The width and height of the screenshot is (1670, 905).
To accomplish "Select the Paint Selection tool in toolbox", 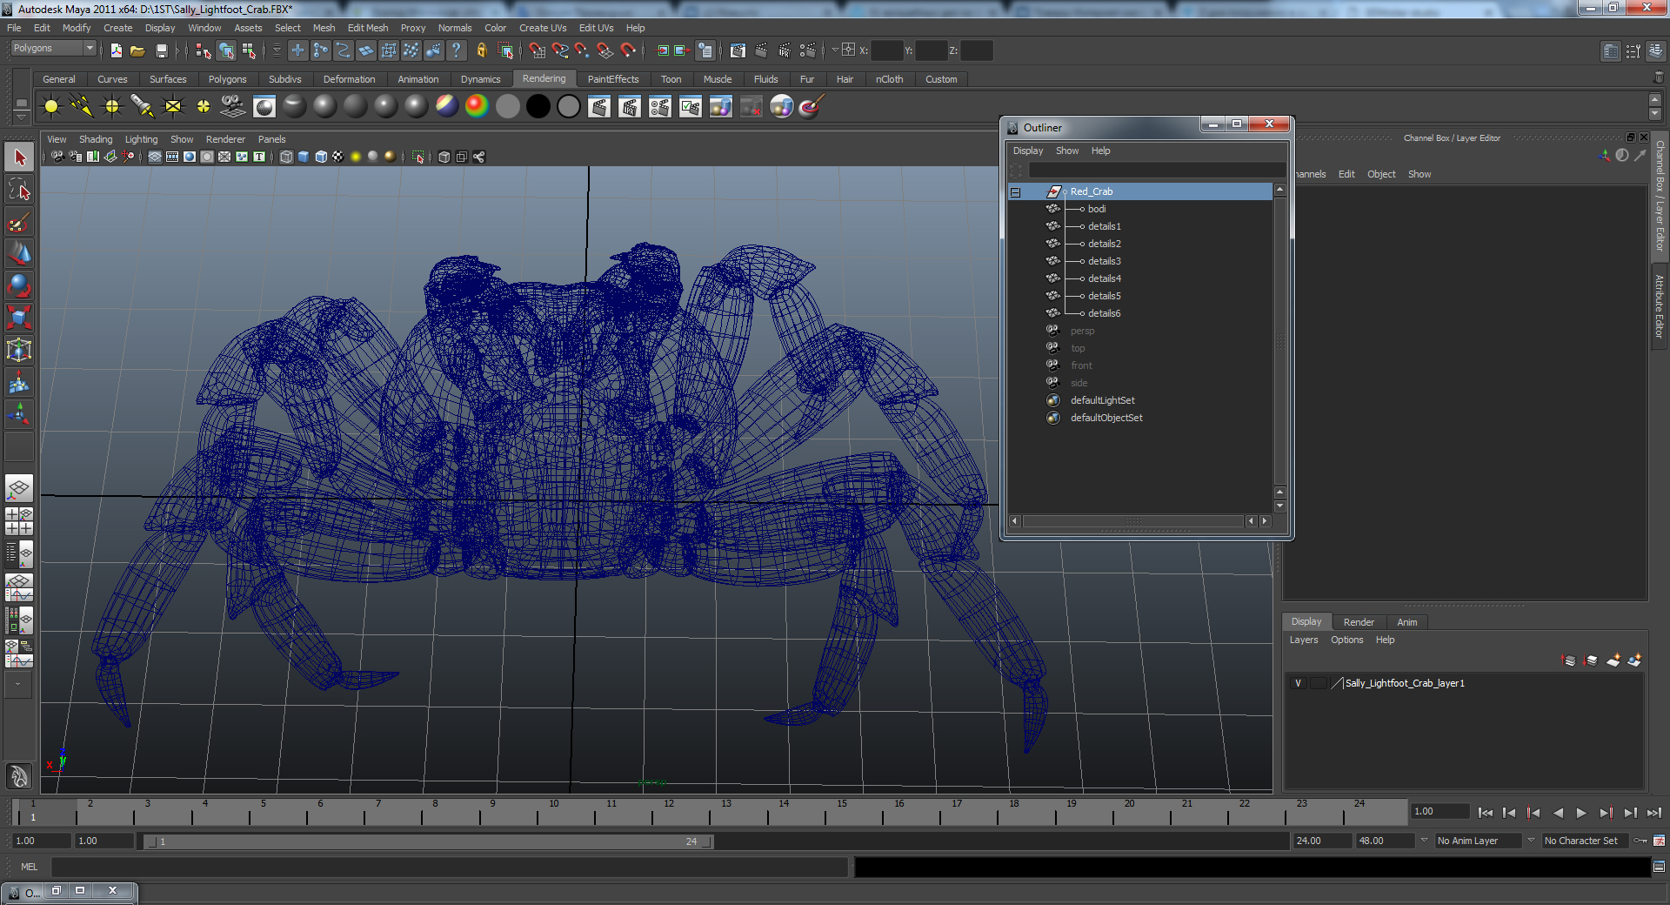I will (19, 222).
